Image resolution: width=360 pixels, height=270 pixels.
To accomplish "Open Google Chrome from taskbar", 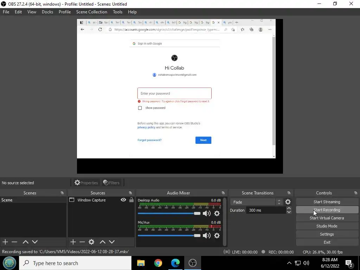I will pyautogui.click(x=158, y=263).
